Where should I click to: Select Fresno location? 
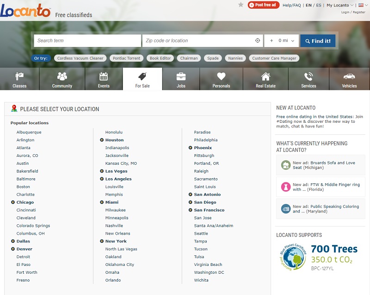click(23, 280)
